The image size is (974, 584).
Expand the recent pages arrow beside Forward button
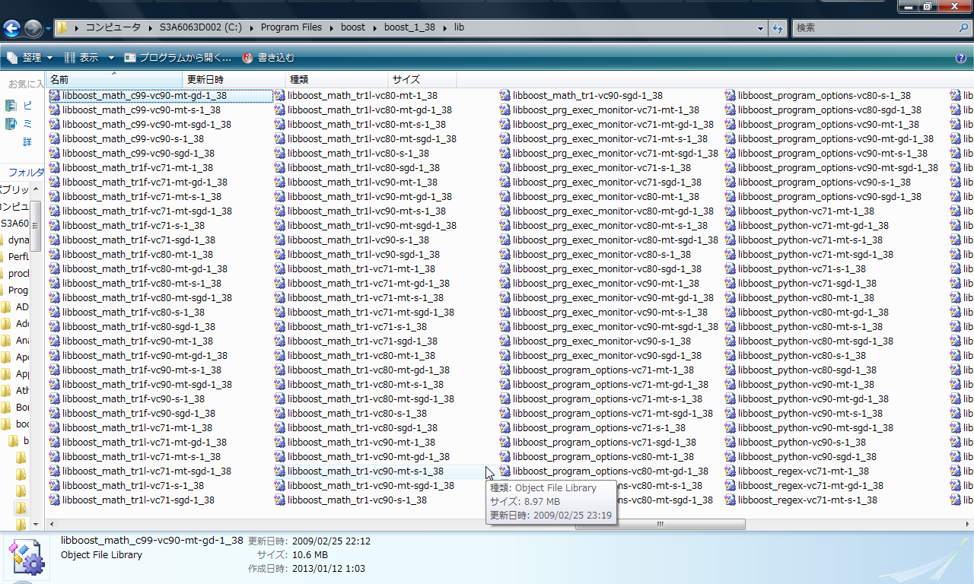coord(48,29)
